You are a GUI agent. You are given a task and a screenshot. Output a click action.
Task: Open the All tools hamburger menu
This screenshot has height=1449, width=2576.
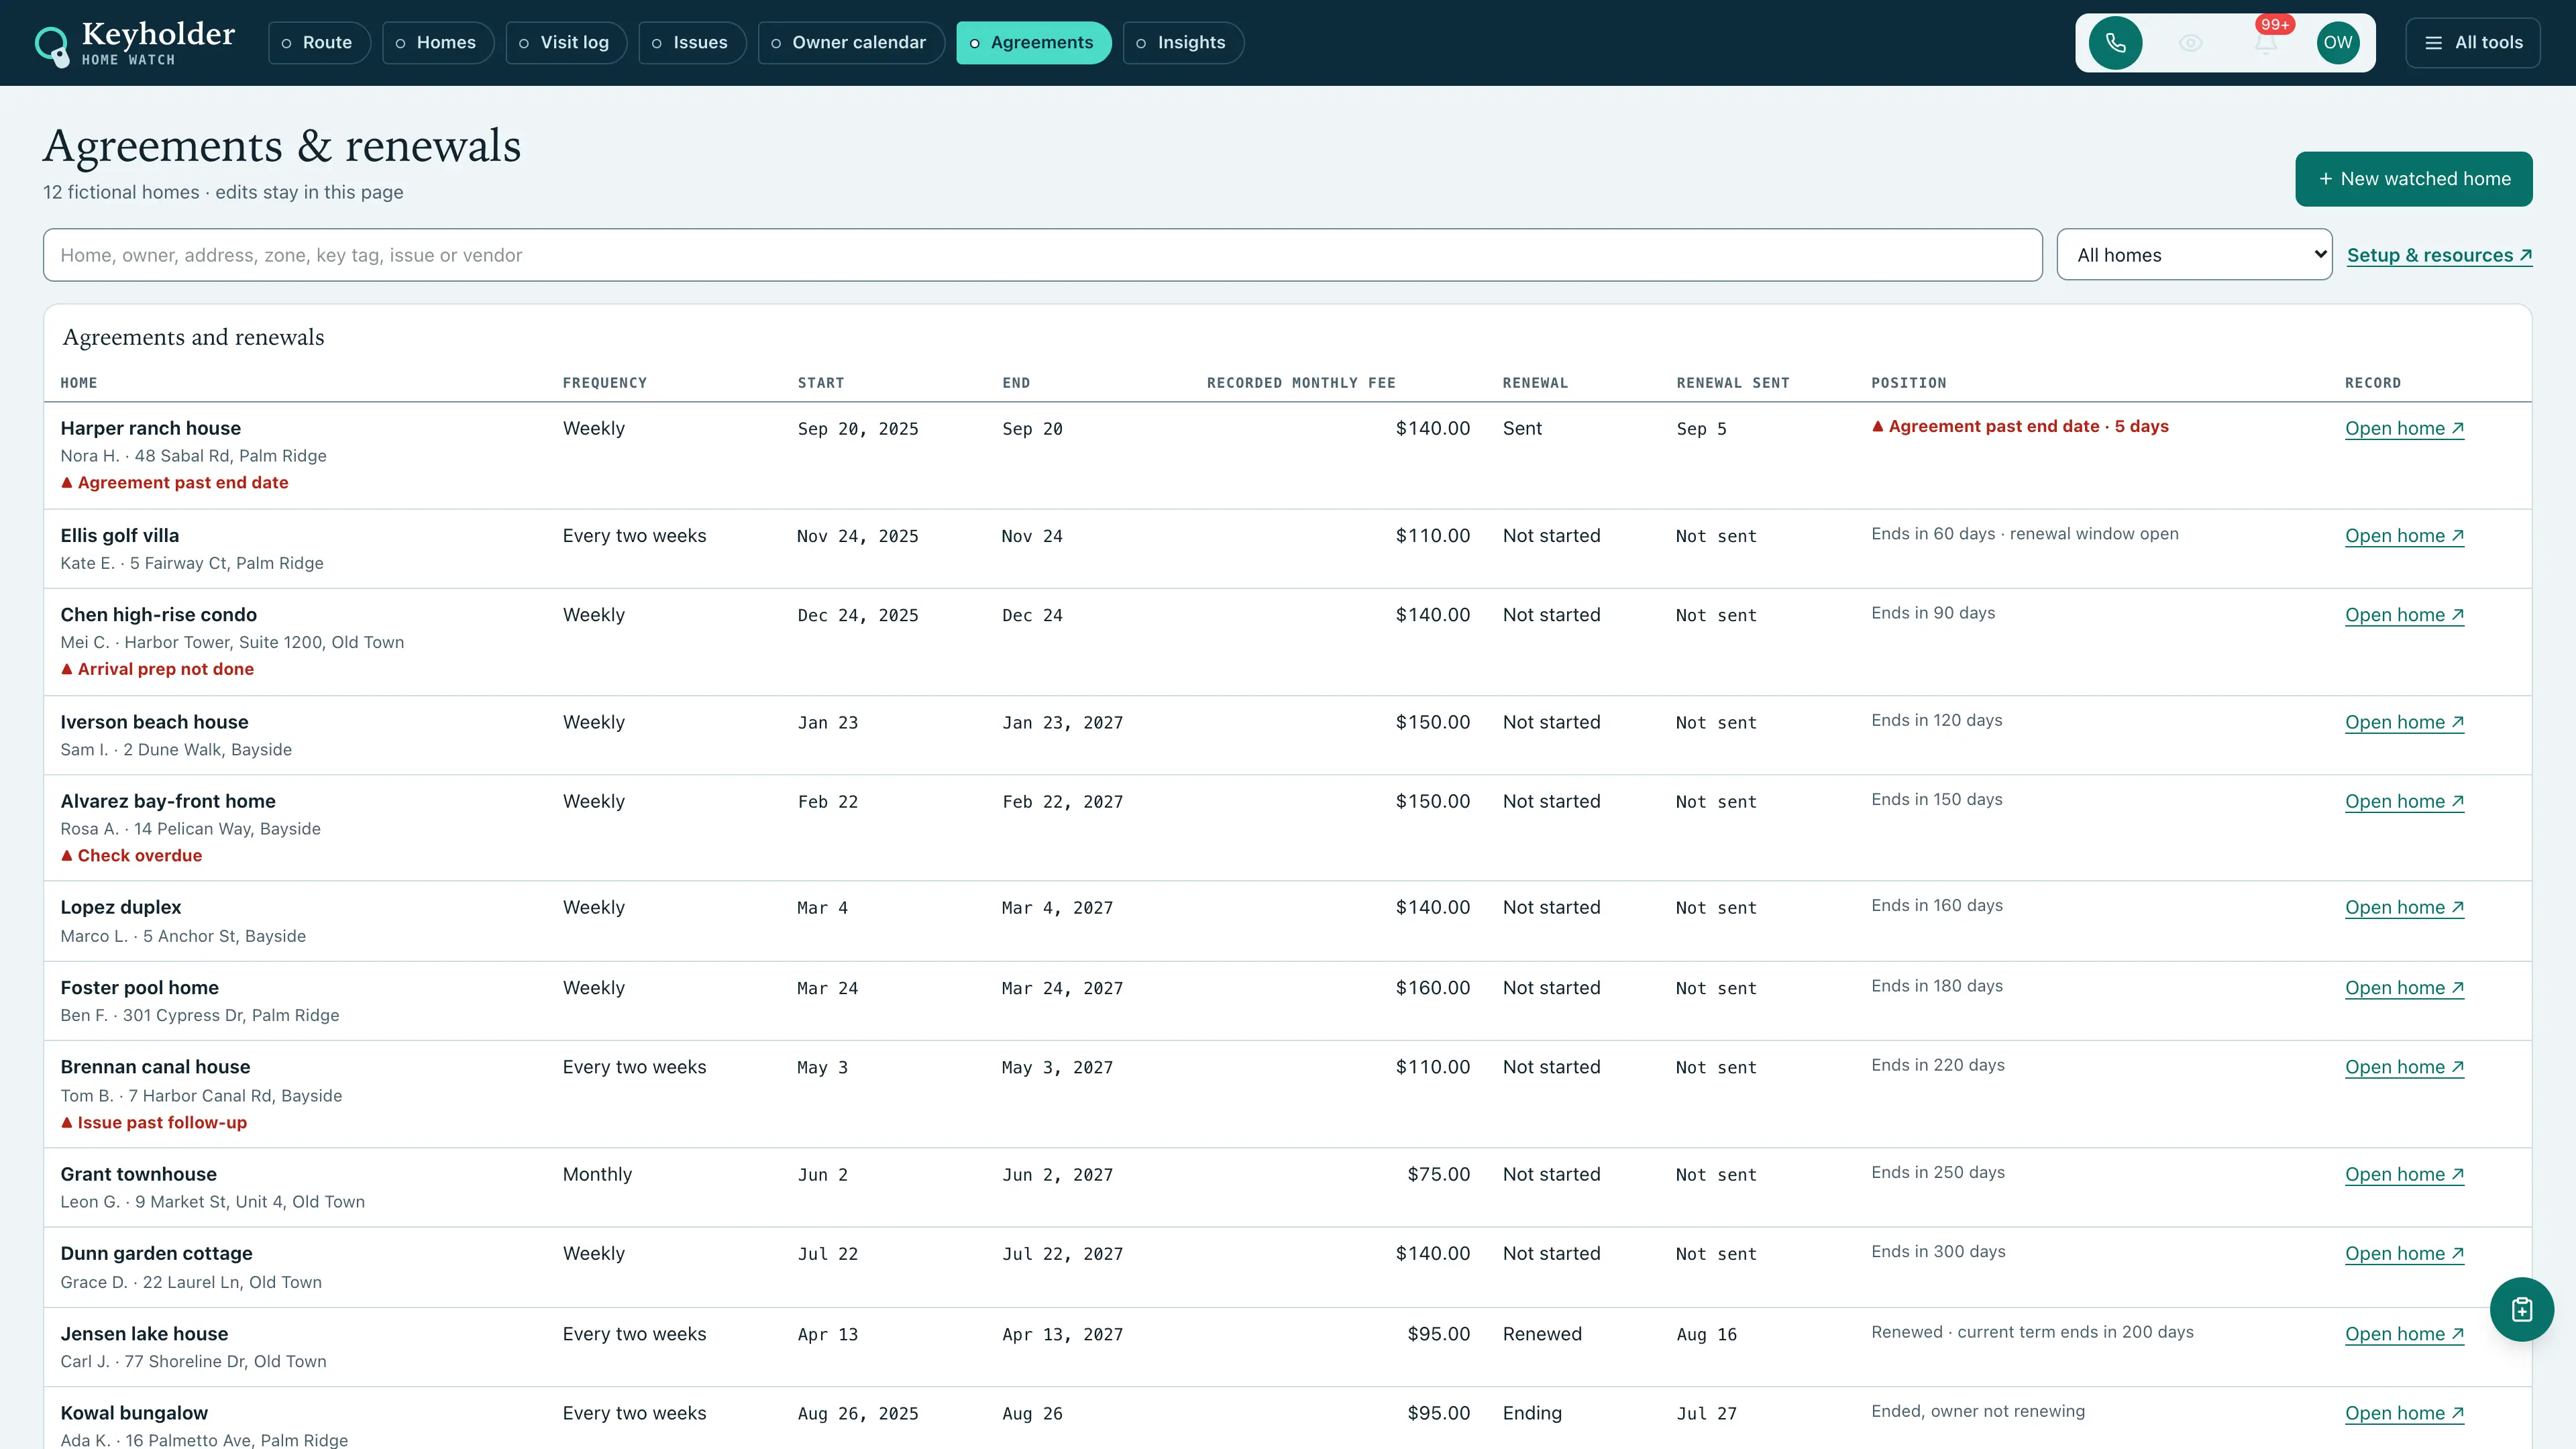(x=2472, y=43)
